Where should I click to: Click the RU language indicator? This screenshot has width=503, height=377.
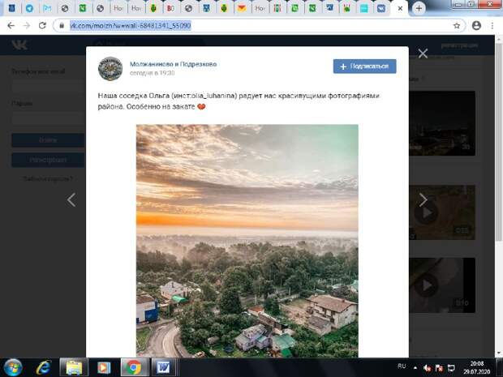click(402, 366)
